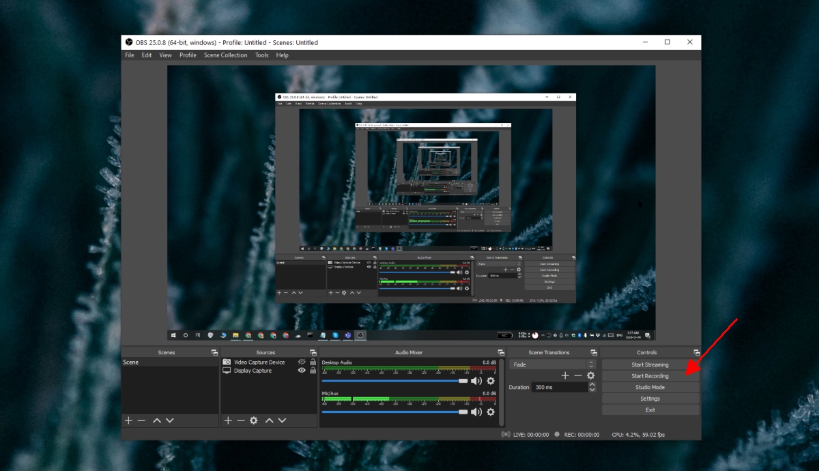This screenshot has height=471, width=819.
Task: Click Start Streaming button
Action: coord(650,365)
